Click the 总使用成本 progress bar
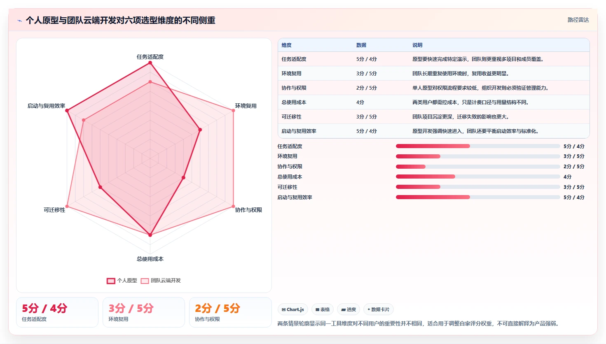606x344 pixels. point(478,177)
